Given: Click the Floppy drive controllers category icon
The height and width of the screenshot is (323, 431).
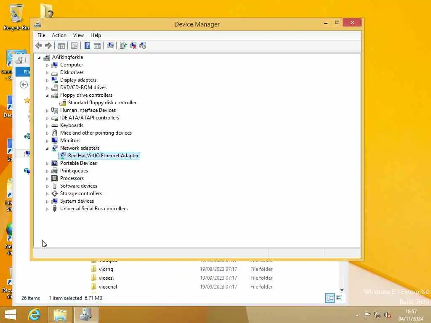Looking at the screenshot, I should pos(55,95).
